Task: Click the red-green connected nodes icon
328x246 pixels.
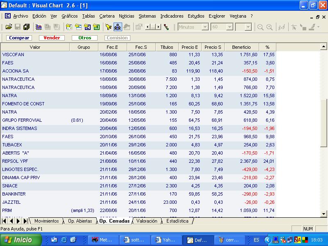Action: tap(166, 27)
